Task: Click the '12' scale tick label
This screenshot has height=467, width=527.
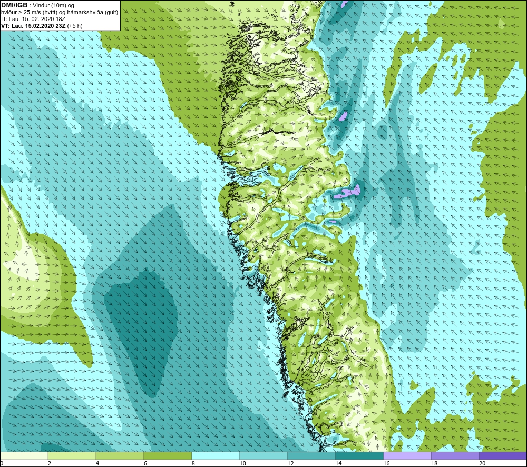Action: tap(291, 463)
